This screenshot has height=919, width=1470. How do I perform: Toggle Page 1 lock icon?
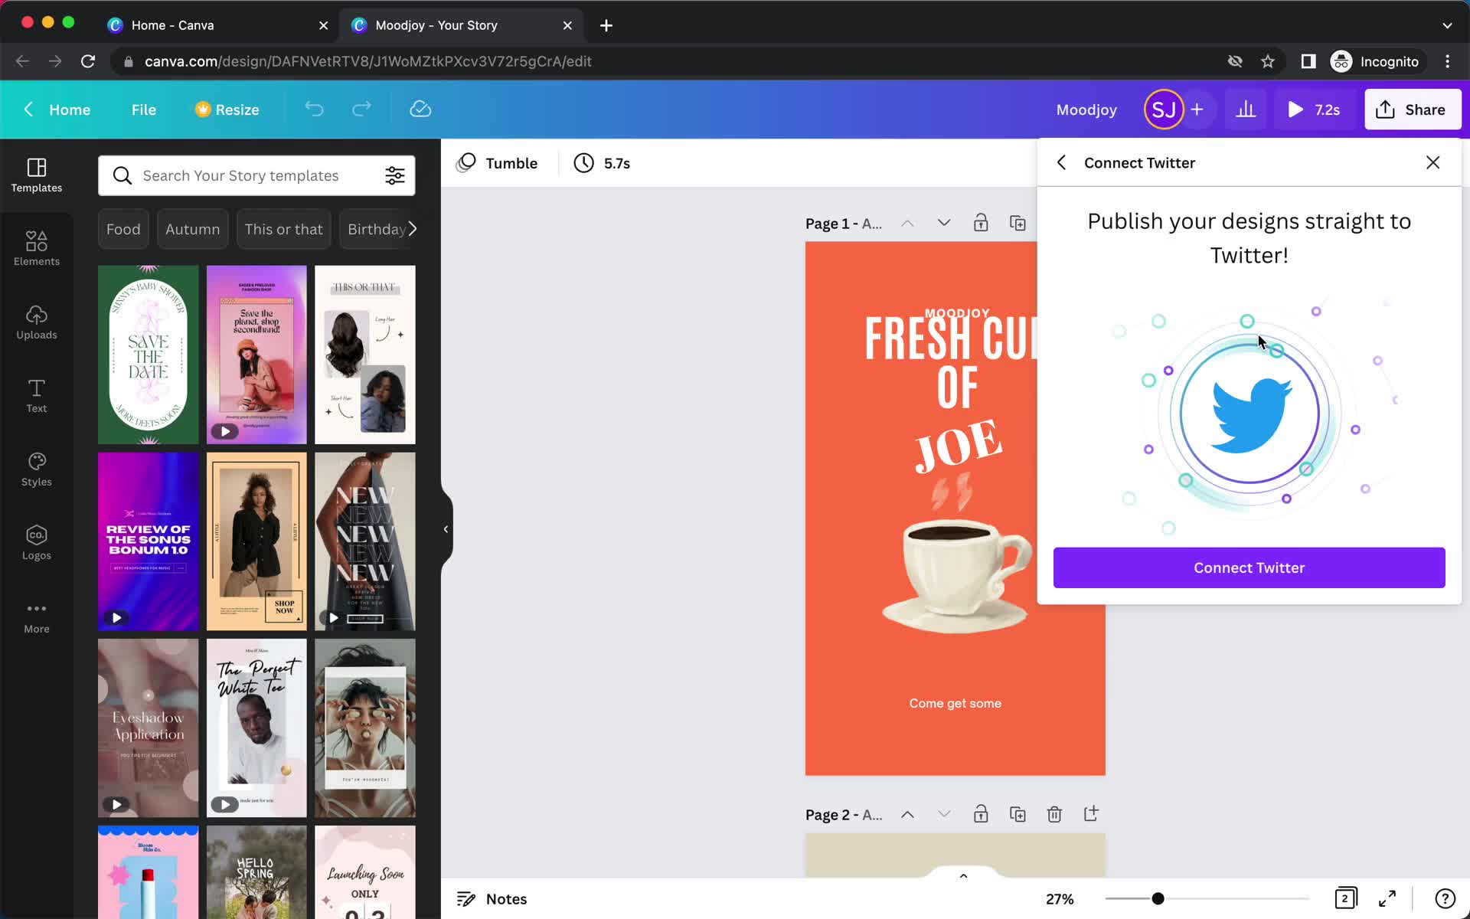point(980,222)
